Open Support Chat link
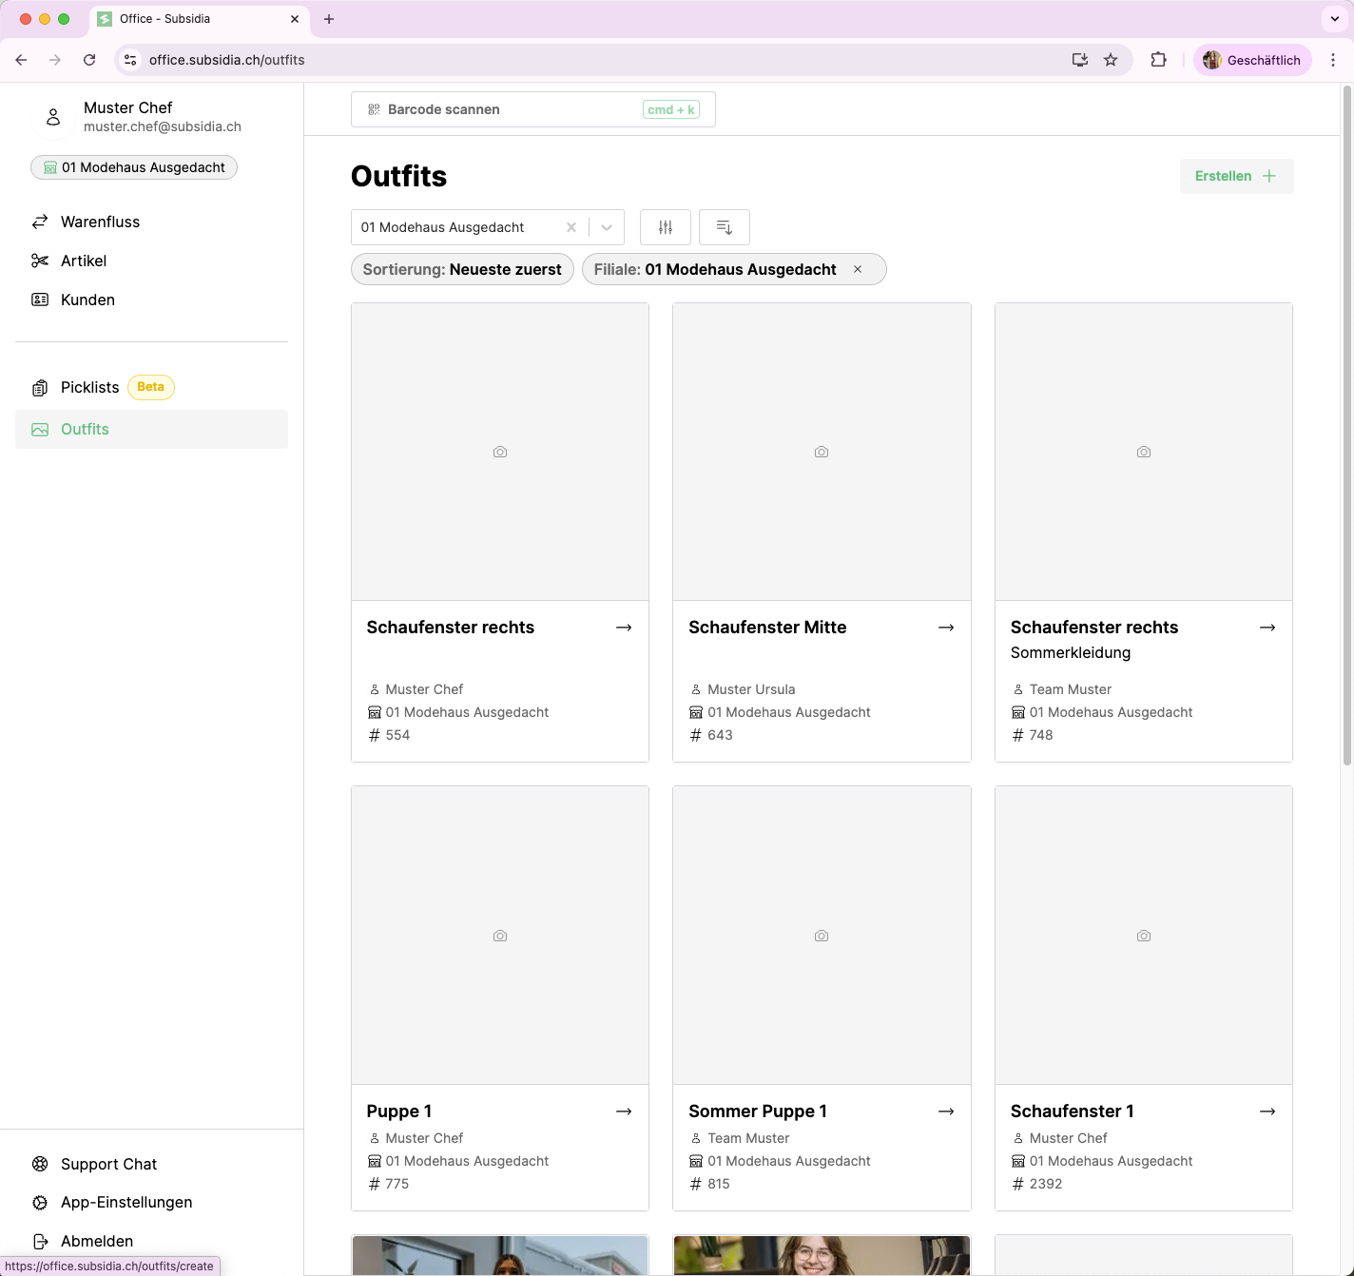 coord(108,1164)
